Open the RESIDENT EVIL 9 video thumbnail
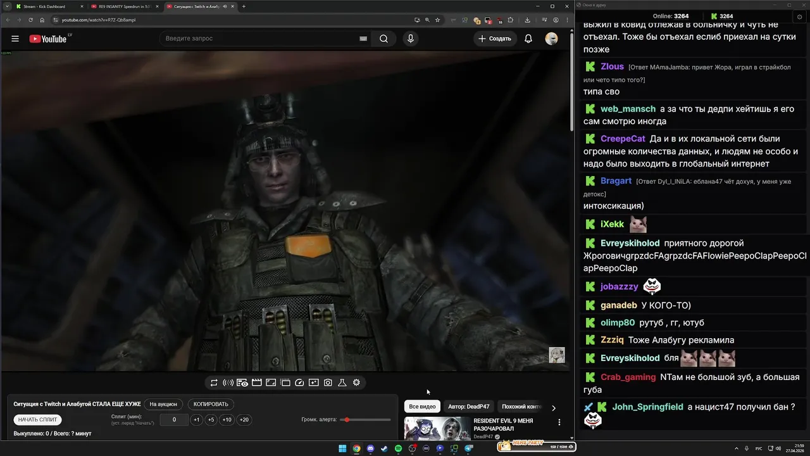Screen dimensions: 810x456 click(437, 428)
